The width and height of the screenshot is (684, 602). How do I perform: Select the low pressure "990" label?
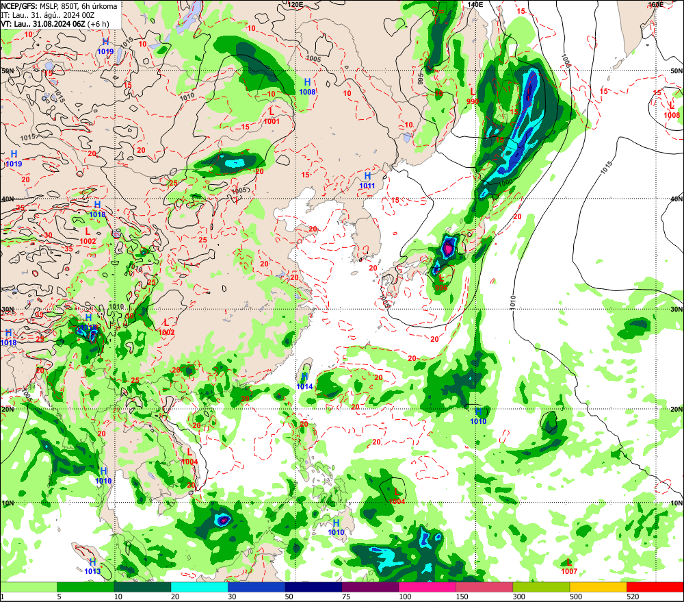(x=473, y=101)
